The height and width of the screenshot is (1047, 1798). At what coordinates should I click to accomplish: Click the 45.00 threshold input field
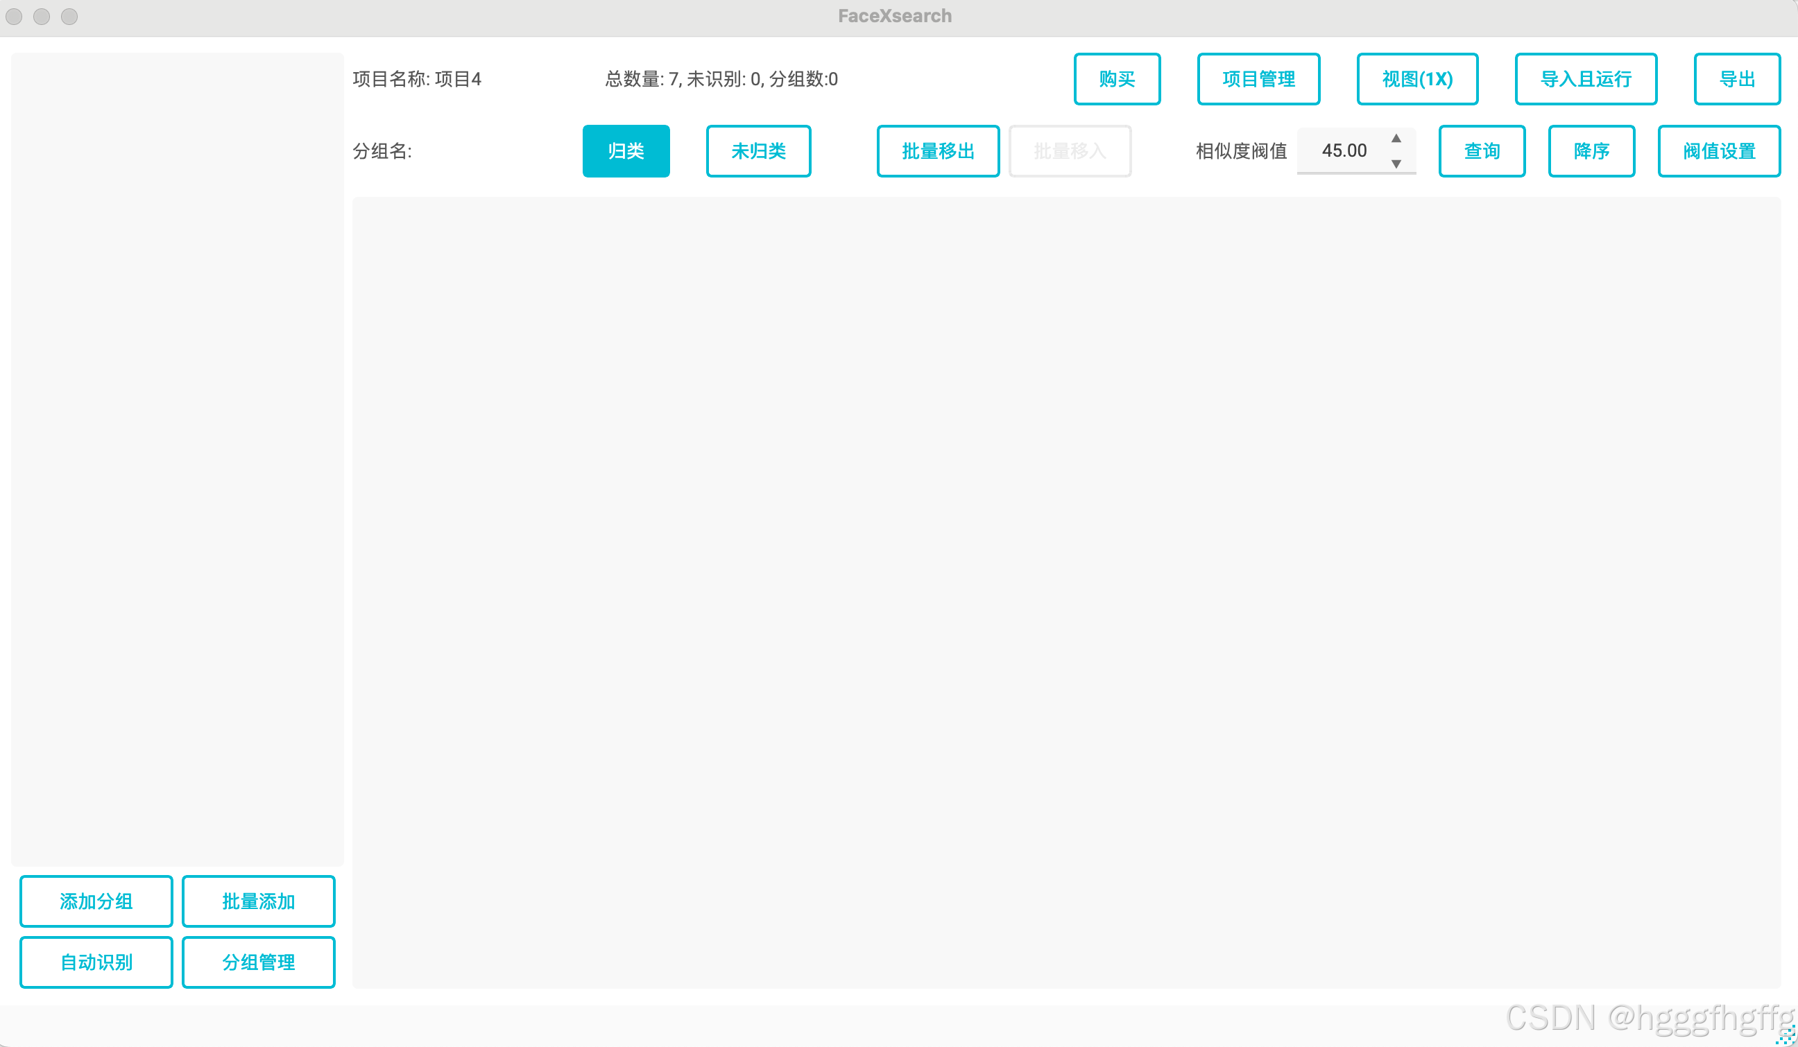[1343, 151]
